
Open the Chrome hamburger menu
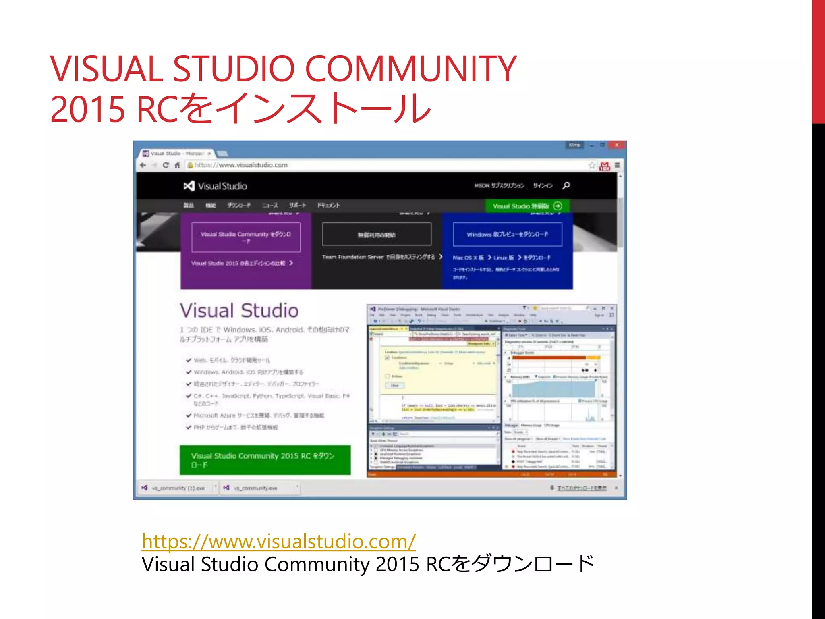pyautogui.click(x=617, y=165)
